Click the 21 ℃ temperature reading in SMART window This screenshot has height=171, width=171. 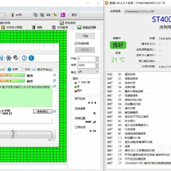tap(118, 60)
